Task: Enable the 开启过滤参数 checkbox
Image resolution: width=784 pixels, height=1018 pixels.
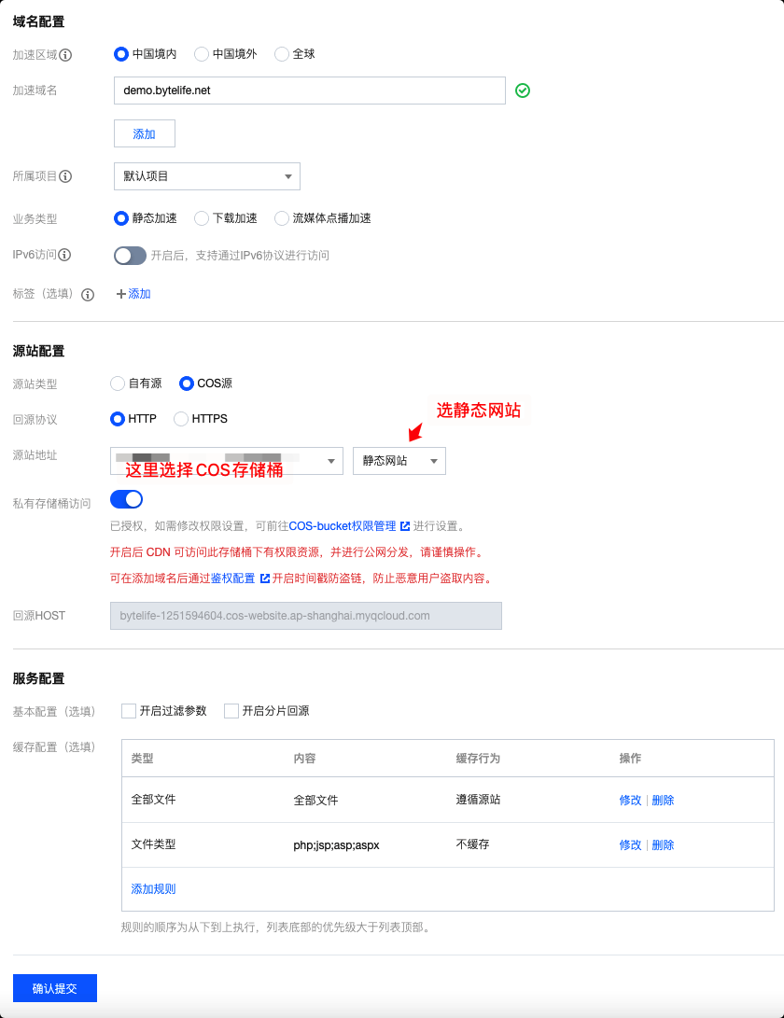Action: pyautogui.click(x=129, y=711)
